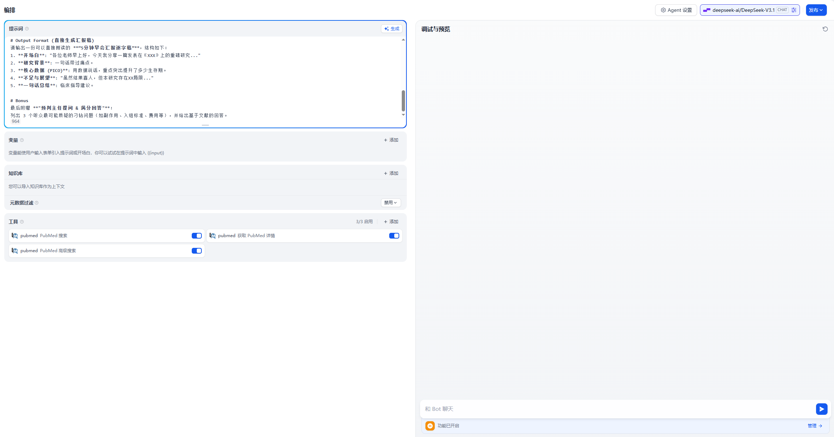This screenshot has width=834, height=437.
Task: Open the deepseek-ai/DeepSeek-V3.1 model selector
Action: coord(743,10)
